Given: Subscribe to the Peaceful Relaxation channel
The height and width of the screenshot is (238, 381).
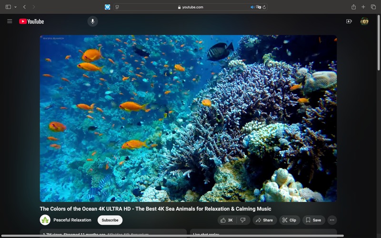Looking at the screenshot, I should 110,220.
